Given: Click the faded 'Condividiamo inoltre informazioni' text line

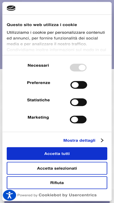Looking at the screenshot, I should tap(56, 50).
